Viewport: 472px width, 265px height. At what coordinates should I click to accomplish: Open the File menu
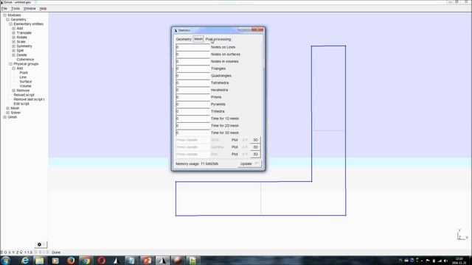pyautogui.click(x=4, y=9)
